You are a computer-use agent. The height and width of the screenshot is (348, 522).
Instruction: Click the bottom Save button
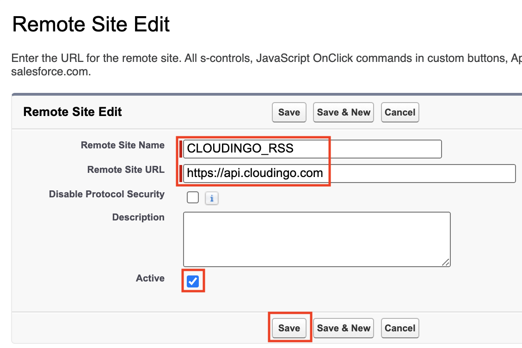point(289,328)
